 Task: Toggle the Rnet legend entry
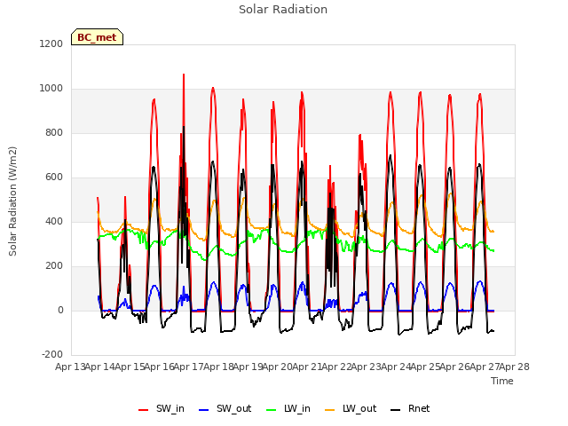(410, 408)
